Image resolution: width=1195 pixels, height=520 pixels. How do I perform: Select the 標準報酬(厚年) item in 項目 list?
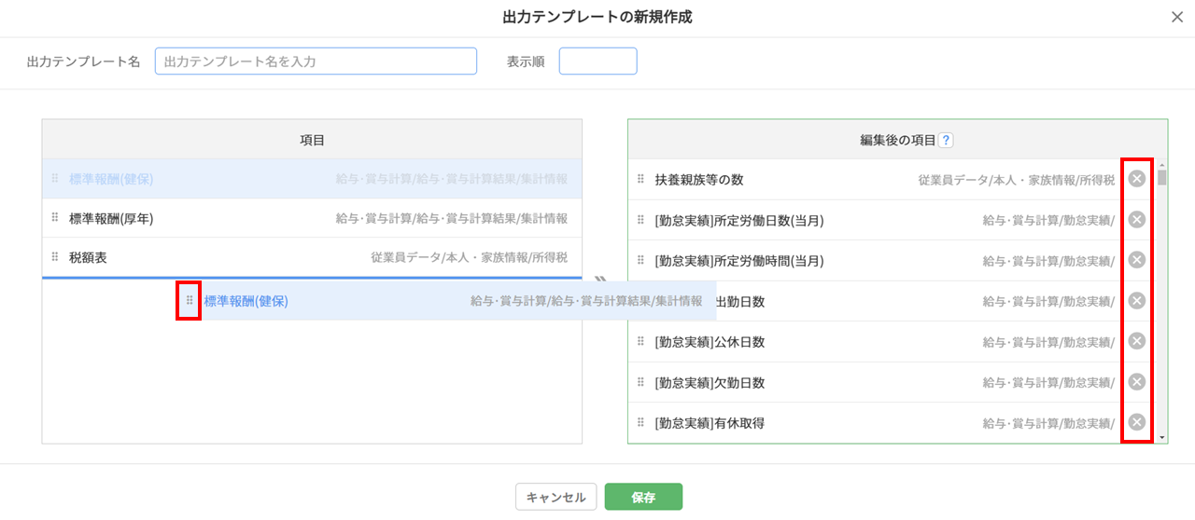112,219
